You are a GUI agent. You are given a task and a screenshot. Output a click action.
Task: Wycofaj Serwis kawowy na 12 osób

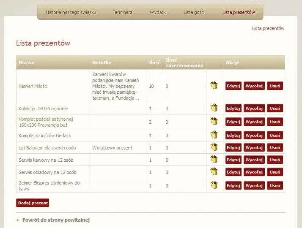254,160
